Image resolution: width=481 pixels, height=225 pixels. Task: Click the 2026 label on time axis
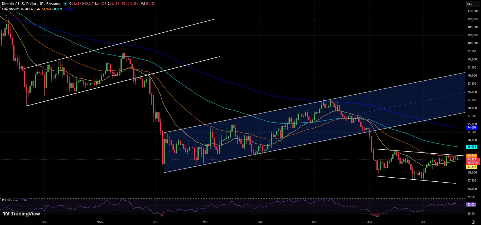click(x=100, y=222)
